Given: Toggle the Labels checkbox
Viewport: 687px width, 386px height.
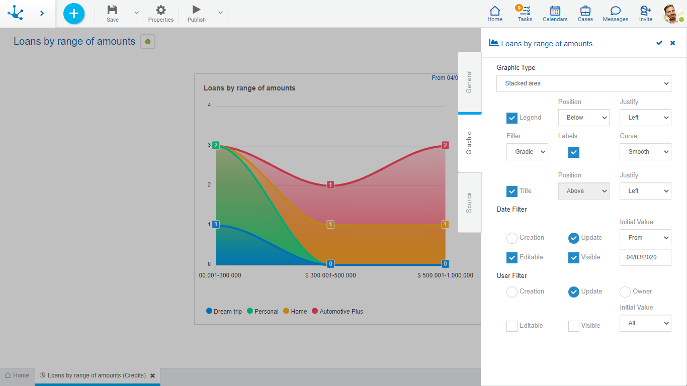Looking at the screenshot, I should tap(574, 152).
